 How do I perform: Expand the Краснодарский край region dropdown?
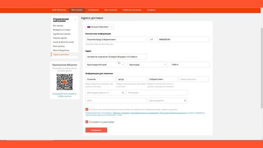[x=105, y=65]
